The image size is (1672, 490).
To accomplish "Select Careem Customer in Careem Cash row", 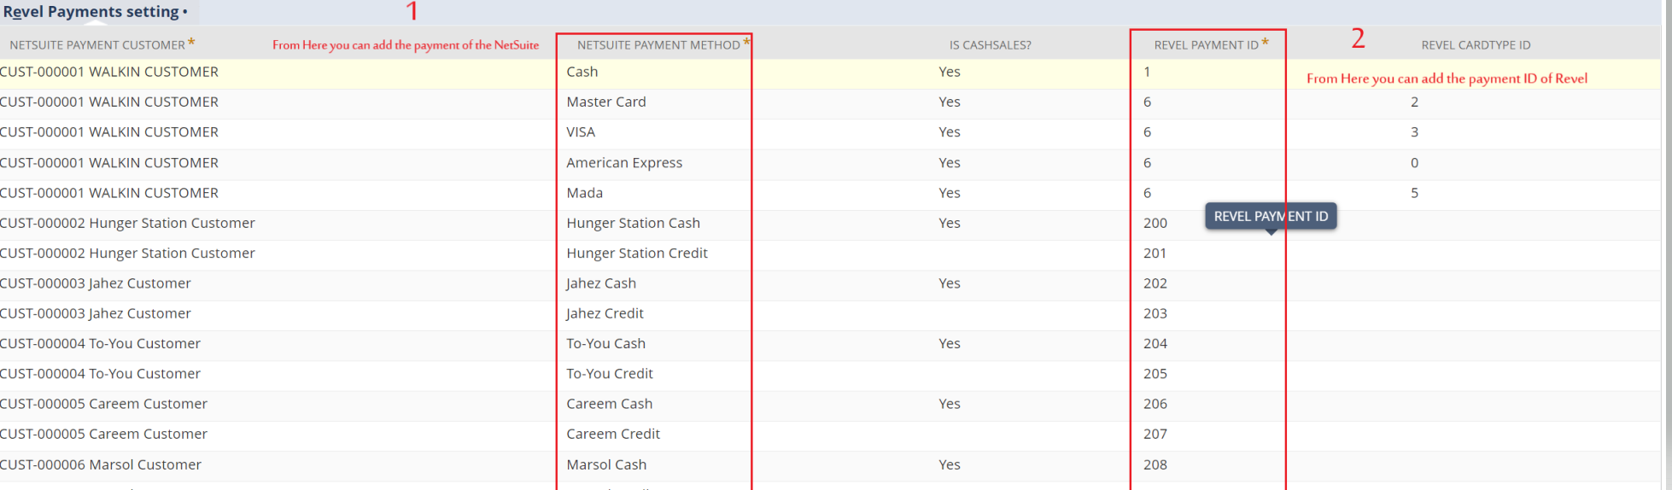I will 103,404.
